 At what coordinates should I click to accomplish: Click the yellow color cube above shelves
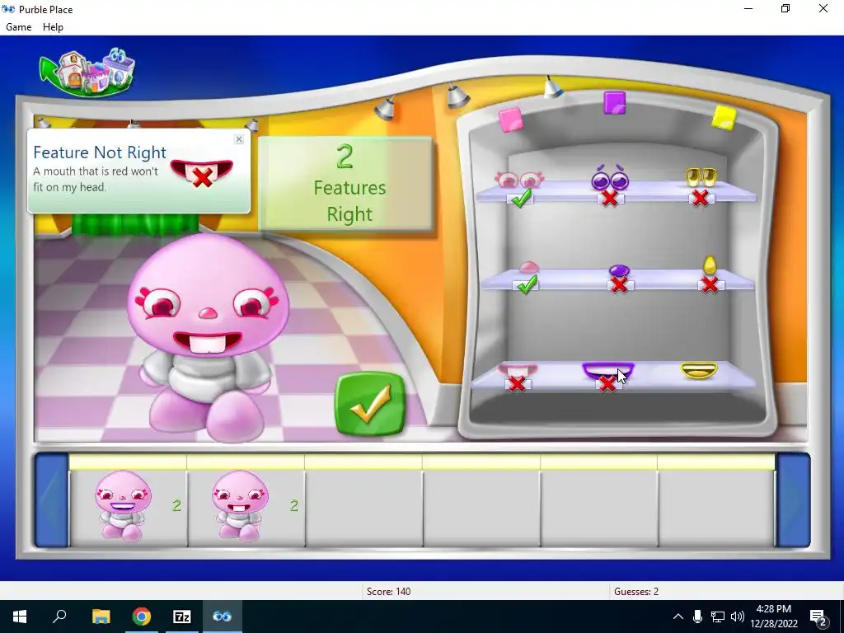(724, 117)
